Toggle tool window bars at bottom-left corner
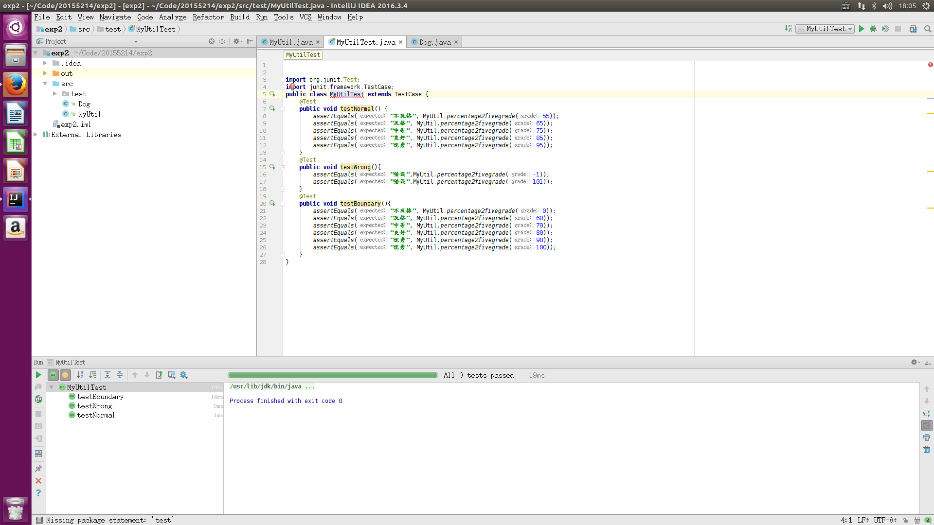 pos(39,520)
